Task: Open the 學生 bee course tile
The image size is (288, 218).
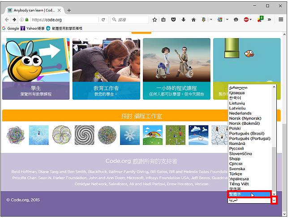Action: pos(36,69)
